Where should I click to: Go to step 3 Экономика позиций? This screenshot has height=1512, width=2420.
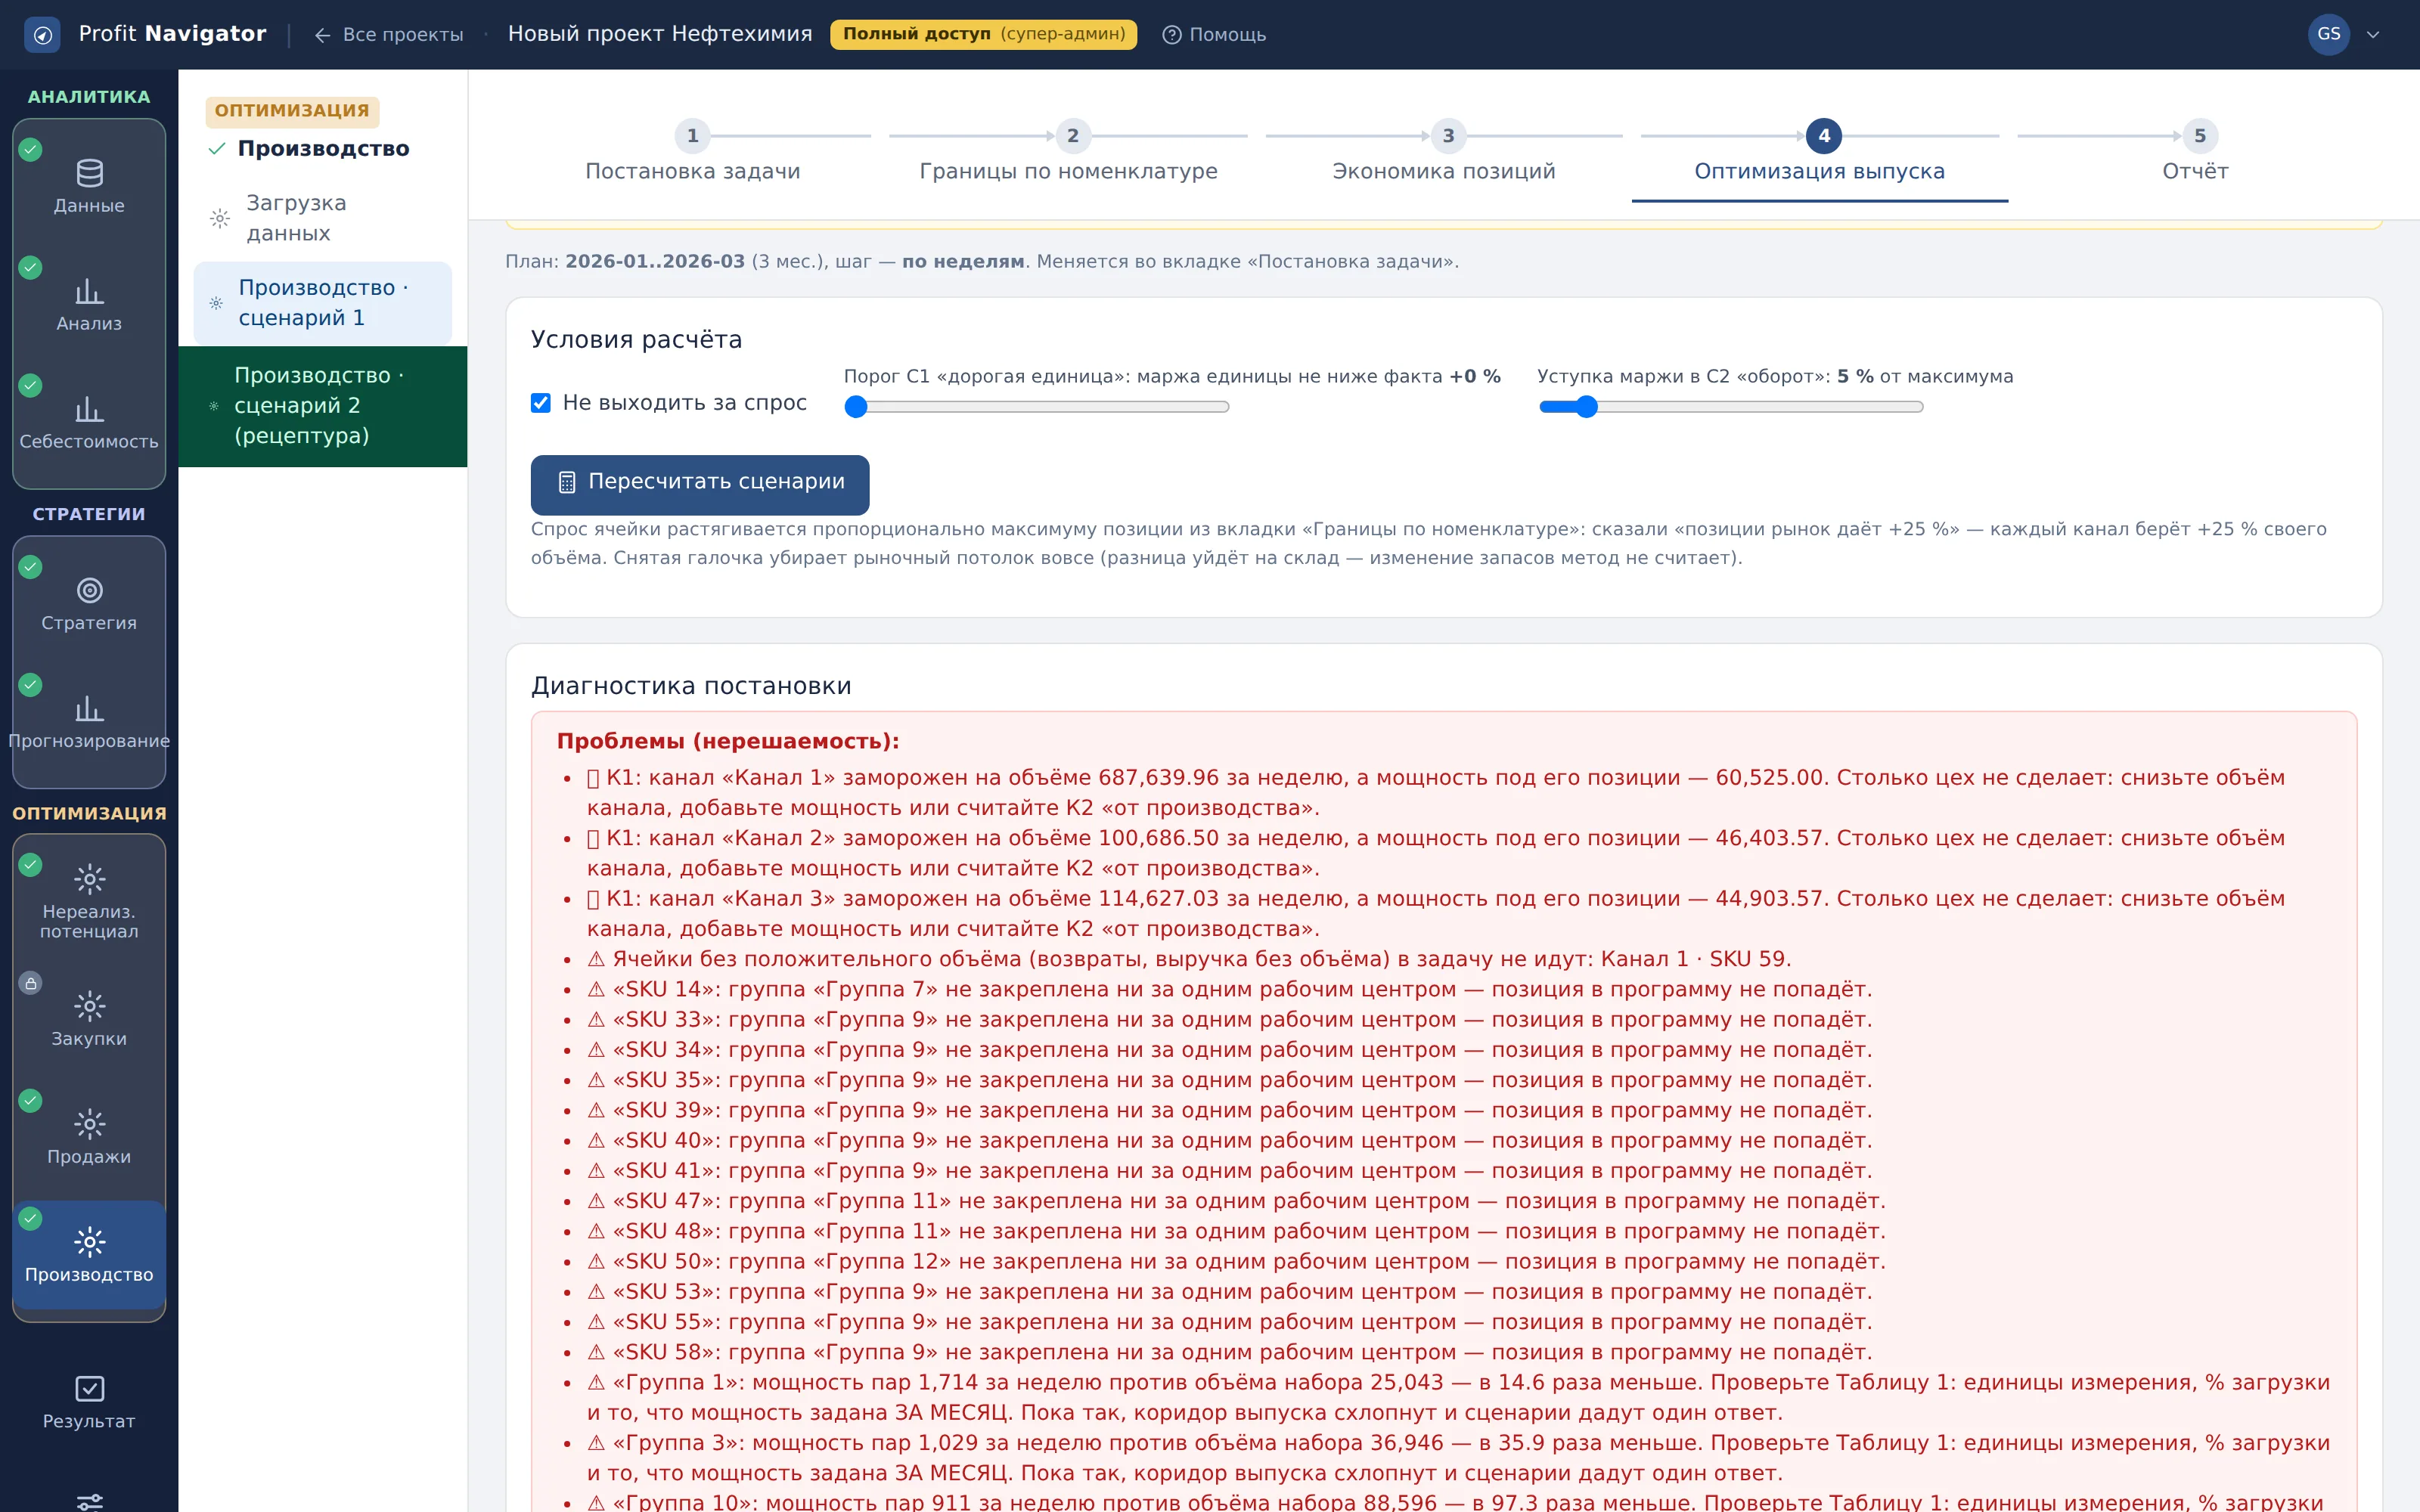[1444, 153]
